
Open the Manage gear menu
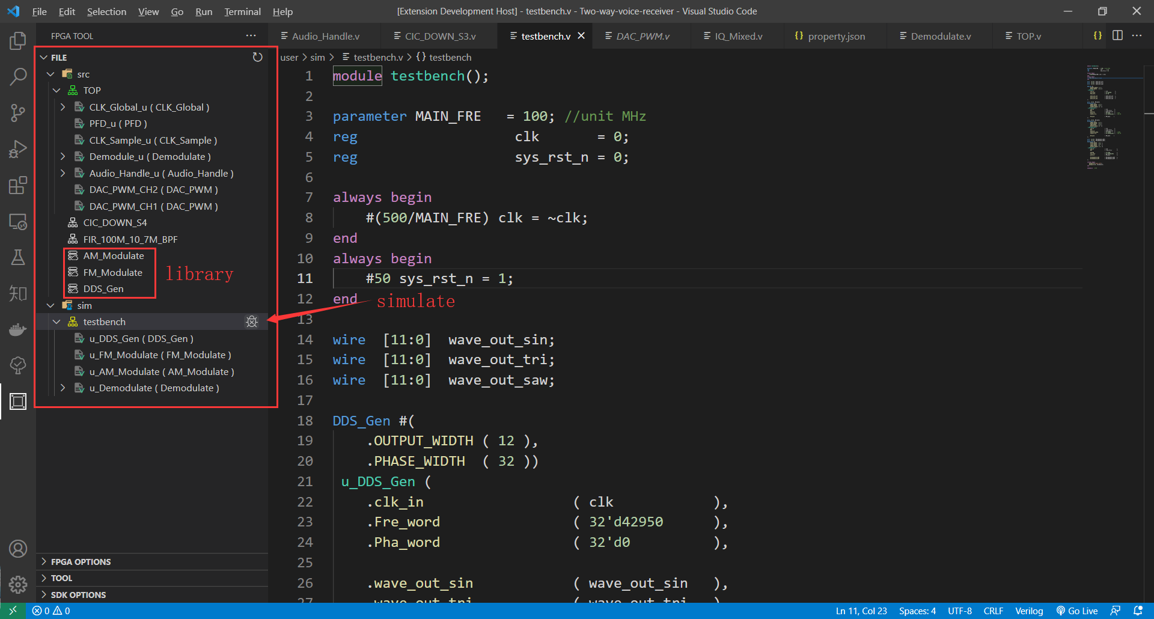[x=18, y=584]
